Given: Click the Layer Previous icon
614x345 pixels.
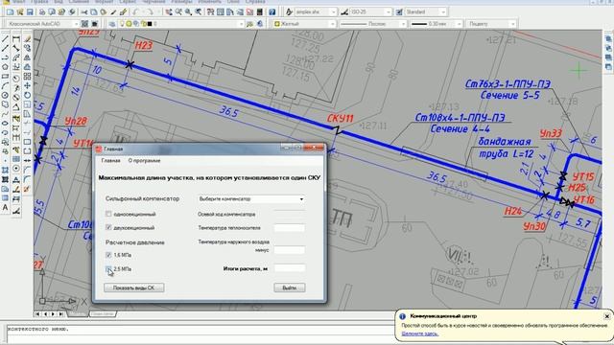Looking at the screenshot, I should point(260,24).
